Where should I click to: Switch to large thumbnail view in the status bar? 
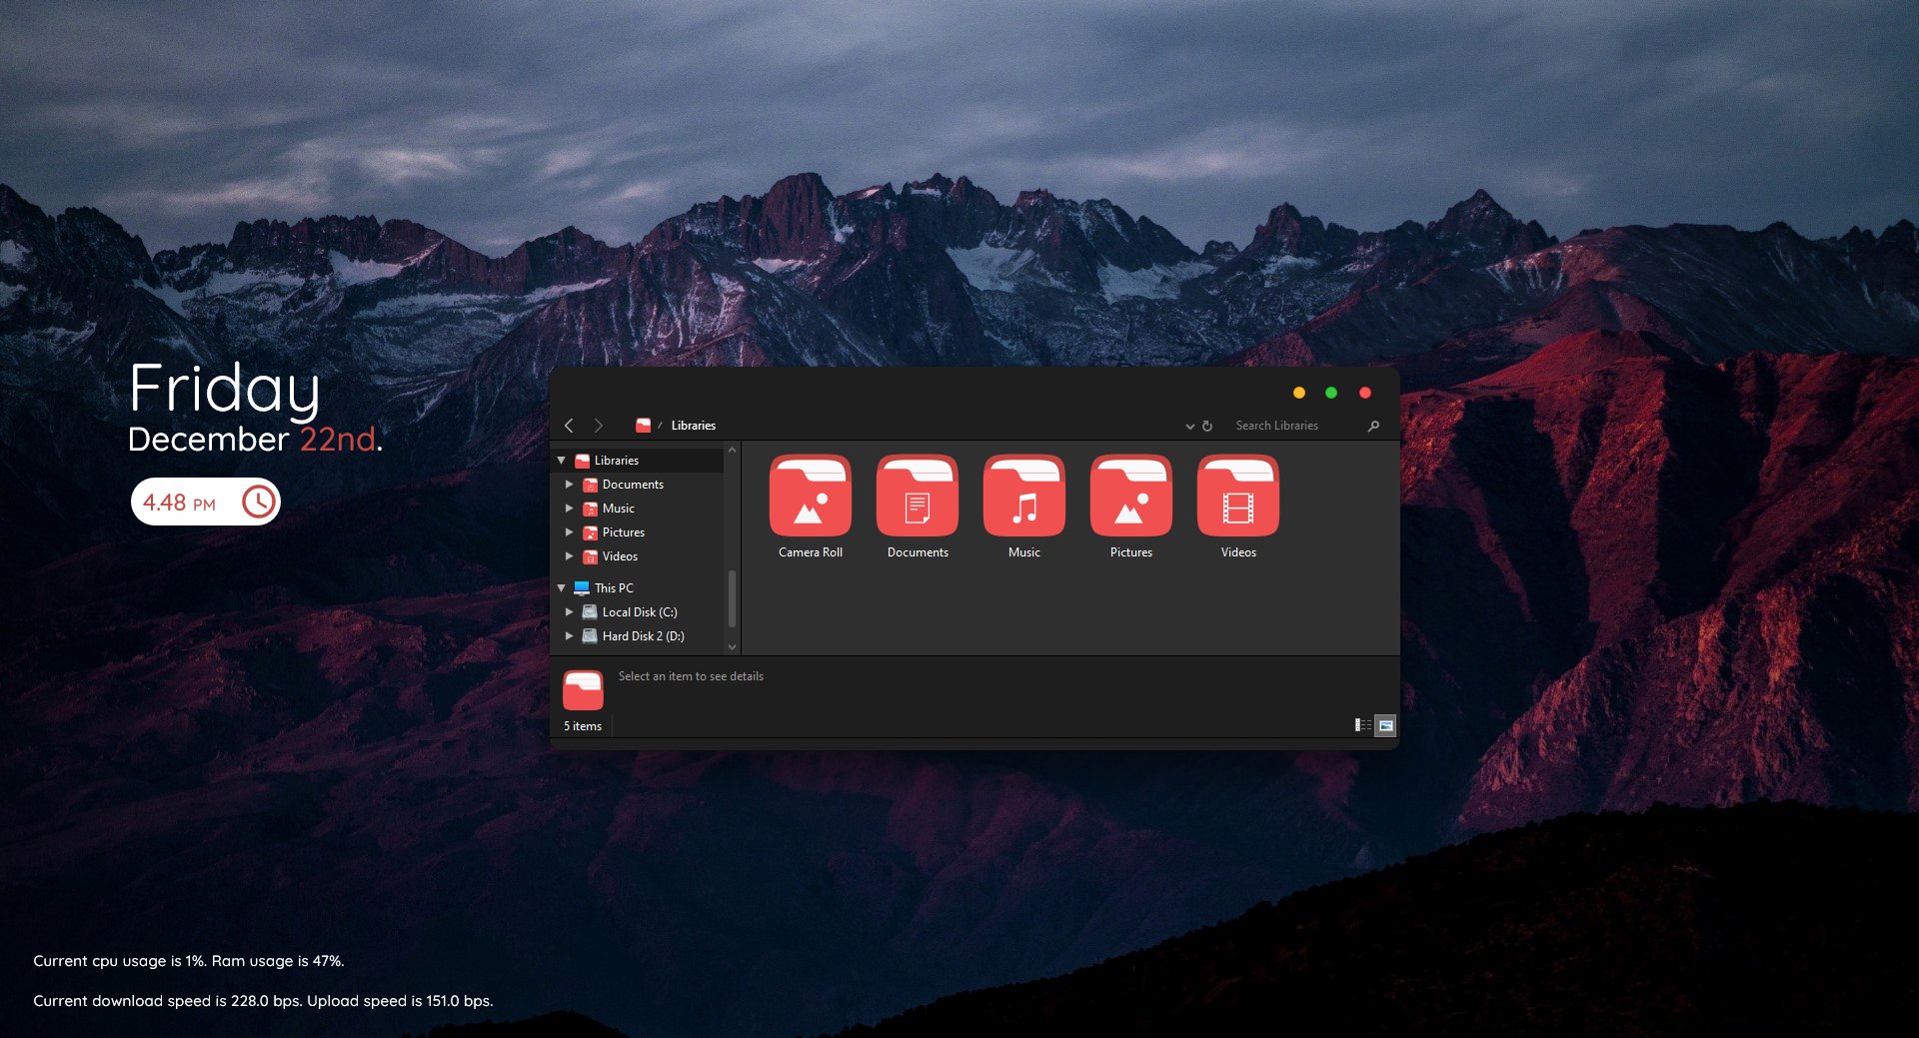(1386, 725)
